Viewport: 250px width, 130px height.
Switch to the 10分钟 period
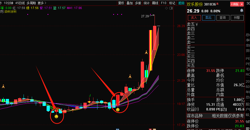pos(9,3)
